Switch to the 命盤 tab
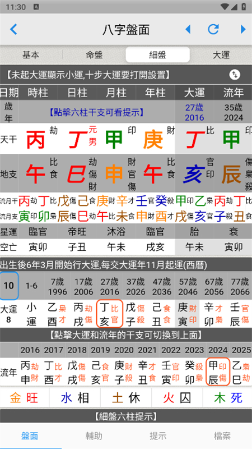This screenshot has width=252, height=449. pos(94,54)
